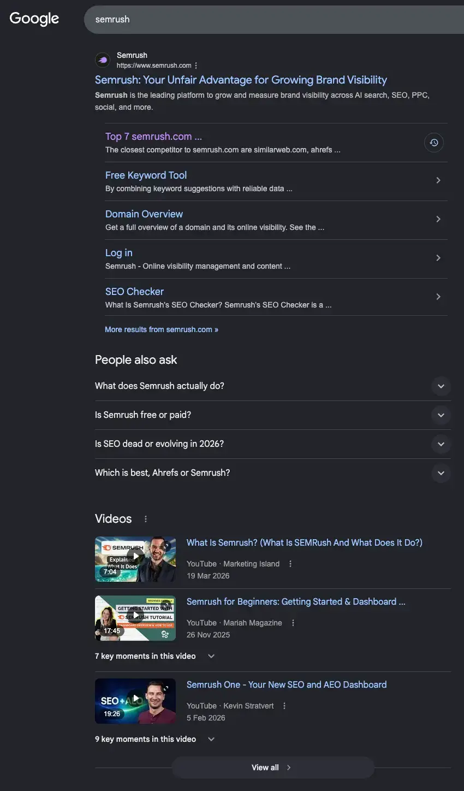The height and width of the screenshot is (791, 464).
Task: Expand Which is best, Ahrefs or Semrush?
Action: click(x=273, y=473)
